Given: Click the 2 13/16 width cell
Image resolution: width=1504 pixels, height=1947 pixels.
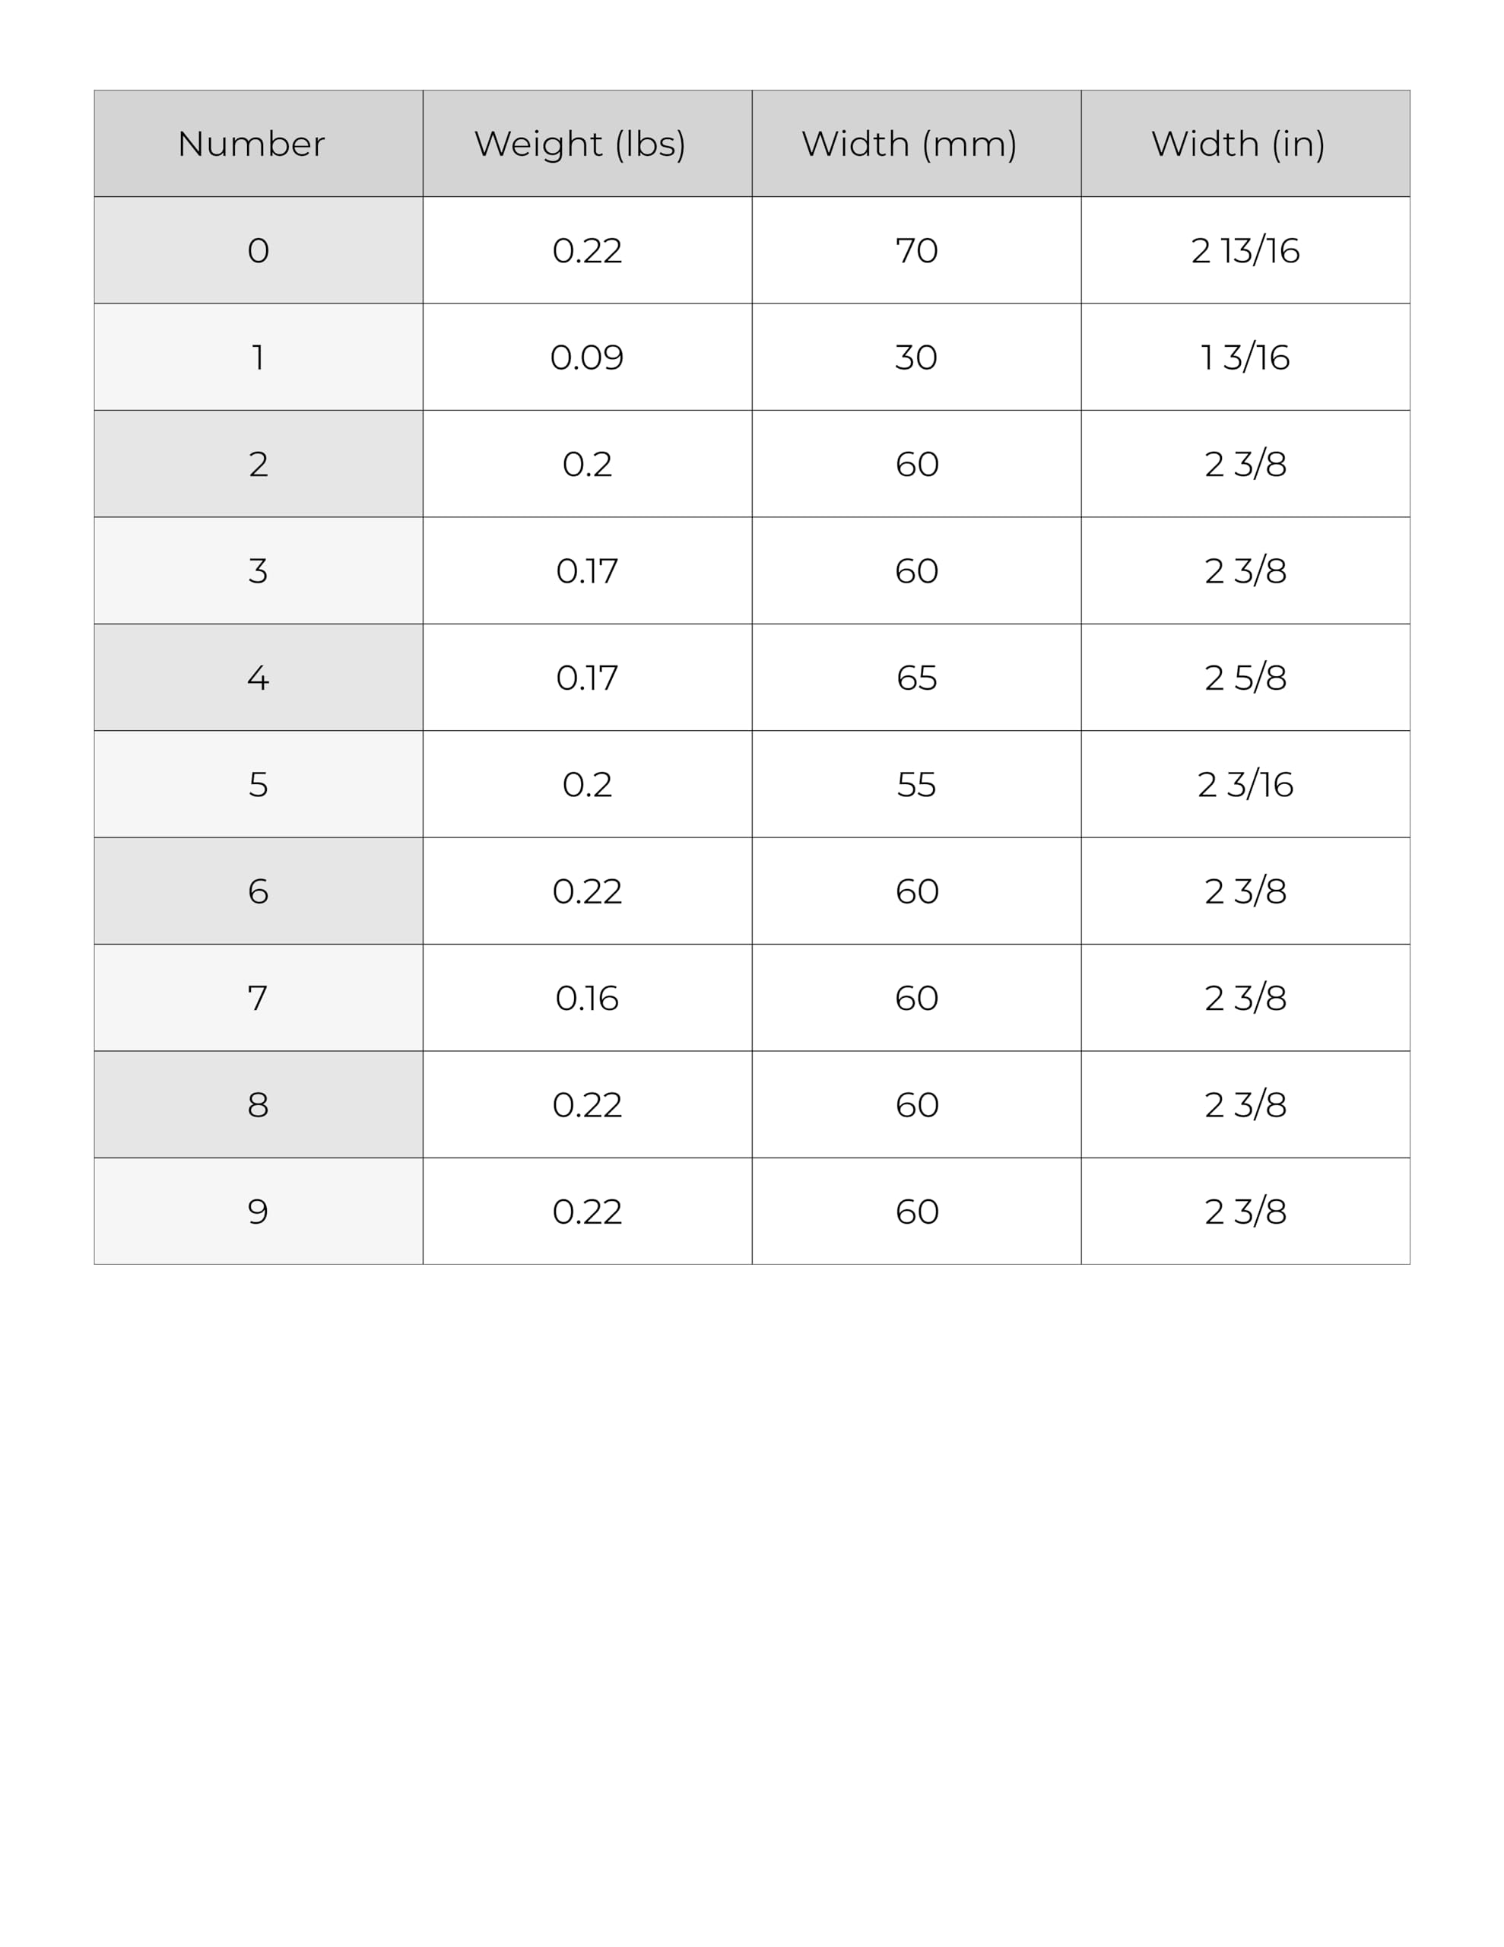Looking at the screenshot, I should (1245, 250).
